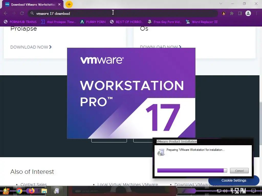Screen dimensions: 262x196
Task: Open File Explorer from the taskbar
Action: coord(44,191)
